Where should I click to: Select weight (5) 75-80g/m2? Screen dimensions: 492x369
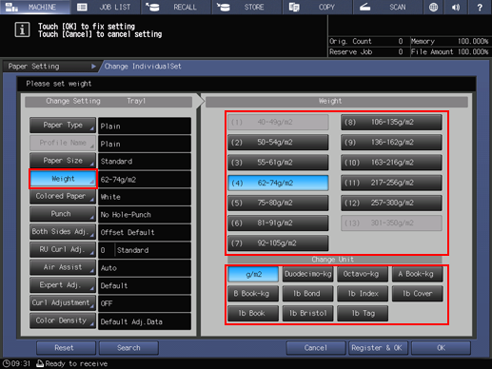click(278, 203)
